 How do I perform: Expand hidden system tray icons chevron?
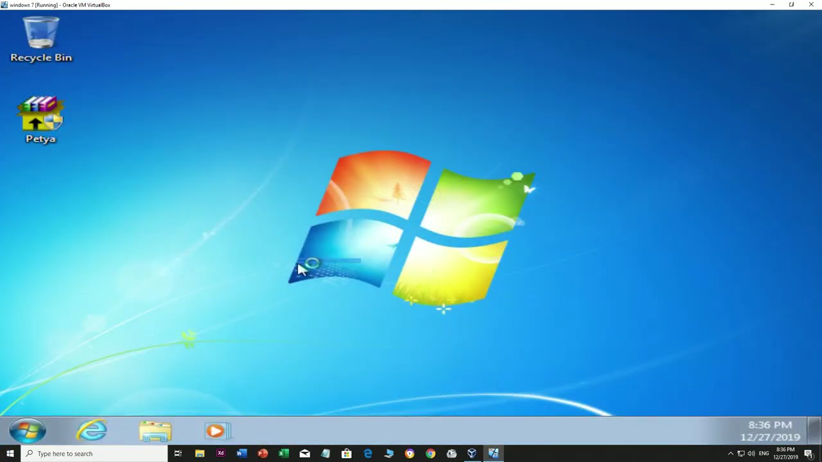click(x=730, y=454)
